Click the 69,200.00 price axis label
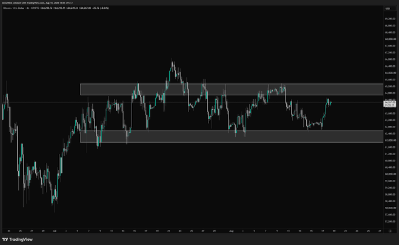The image size is (399, 245). coord(390,19)
